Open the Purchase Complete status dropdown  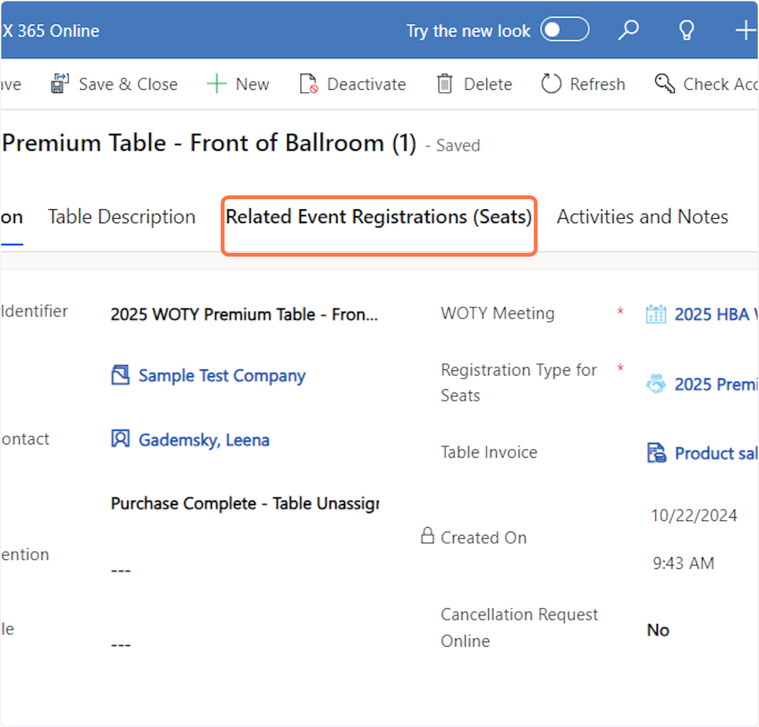click(245, 504)
